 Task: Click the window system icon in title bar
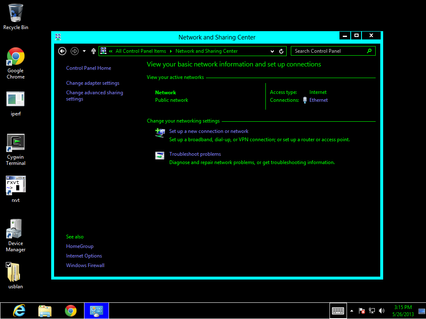pyautogui.click(x=58, y=37)
